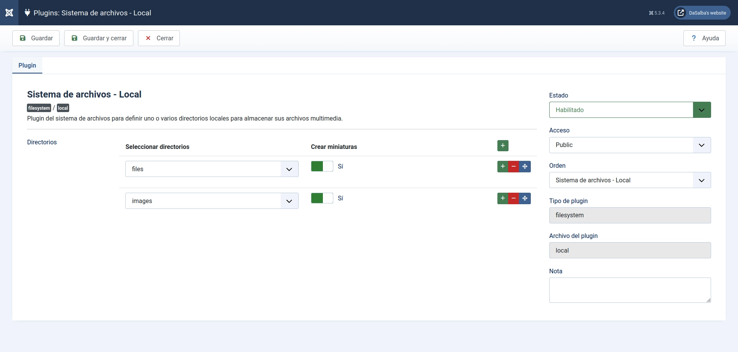738x352 pixels.
Task: Expand the Orden ordering dropdown
Action: pyautogui.click(x=630, y=180)
